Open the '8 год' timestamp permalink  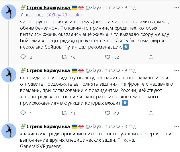tap(129, 126)
